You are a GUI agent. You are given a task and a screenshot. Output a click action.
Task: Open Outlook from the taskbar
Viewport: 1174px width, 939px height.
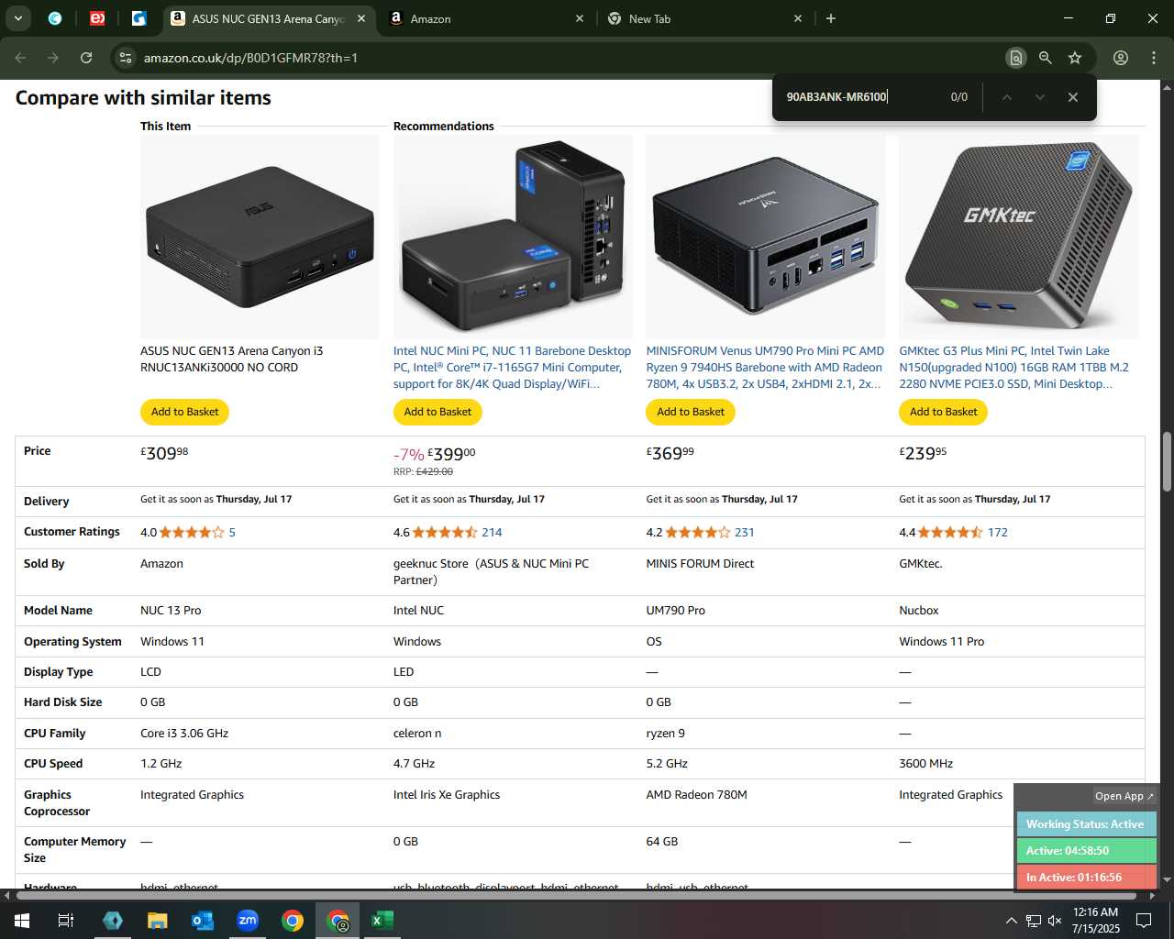(x=203, y=921)
